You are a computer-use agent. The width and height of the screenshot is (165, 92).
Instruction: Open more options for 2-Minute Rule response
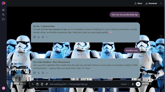tap(47, 37)
